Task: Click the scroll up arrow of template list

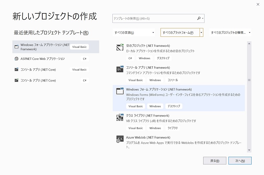Action: (249, 44)
